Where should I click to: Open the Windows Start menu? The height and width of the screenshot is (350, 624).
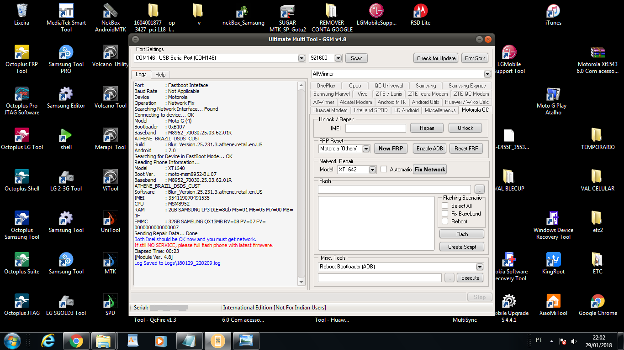click(x=12, y=341)
